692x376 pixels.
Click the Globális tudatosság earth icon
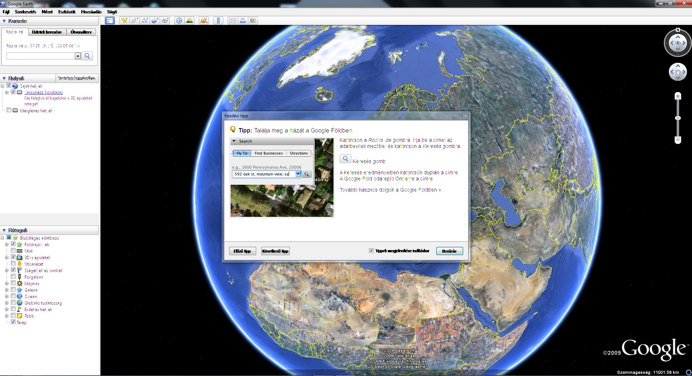tap(20, 303)
